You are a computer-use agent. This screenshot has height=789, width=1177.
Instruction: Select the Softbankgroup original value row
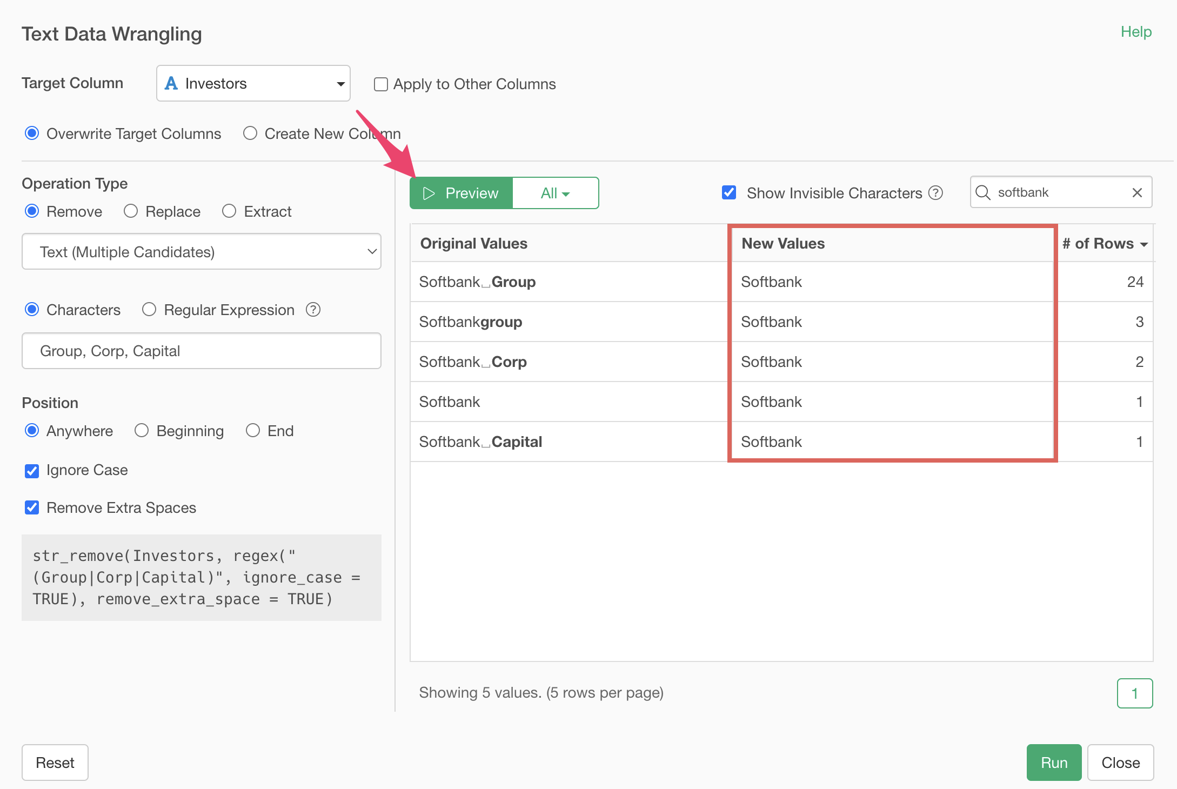[x=569, y=322]
